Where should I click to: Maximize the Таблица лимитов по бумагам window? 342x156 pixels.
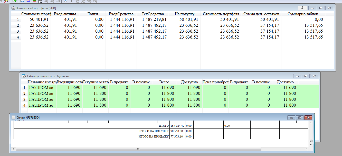(x=306, y=76)
